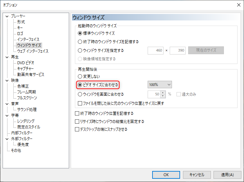The width and height of the screenshot is (244, 182).
Task: Increase the percentage spinner value
Action: point(163,92)
